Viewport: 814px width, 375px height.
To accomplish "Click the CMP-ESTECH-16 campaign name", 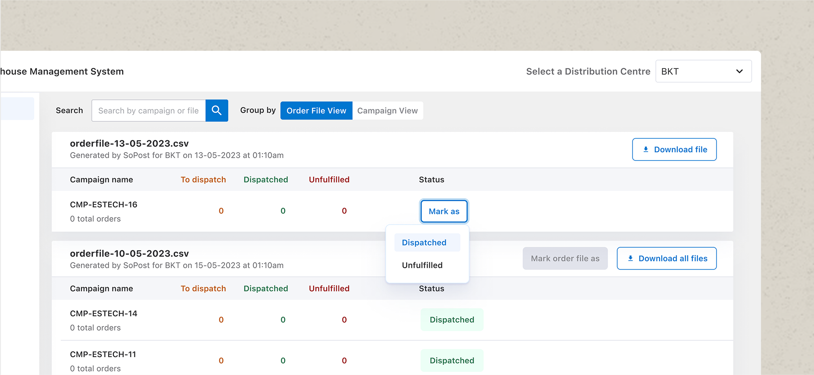I will [104, 205].
